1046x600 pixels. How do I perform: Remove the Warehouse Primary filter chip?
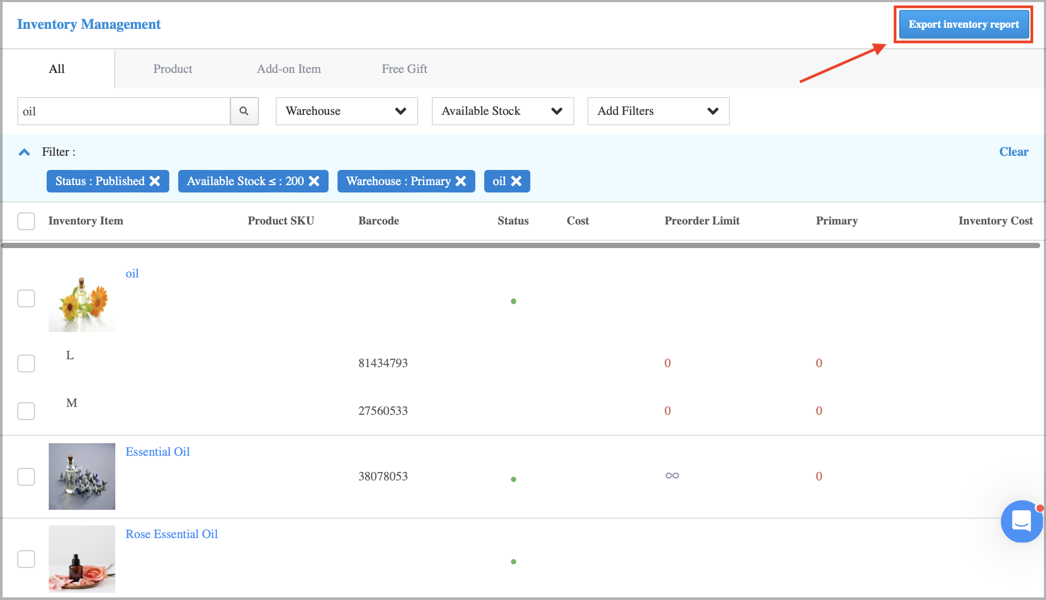pyautogui.click(x=461, y=181)
